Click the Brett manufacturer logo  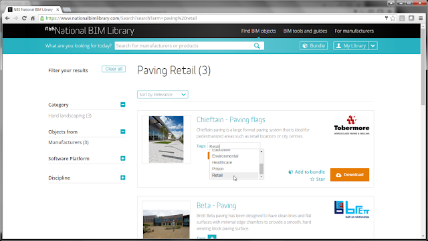tap(352, 210)
